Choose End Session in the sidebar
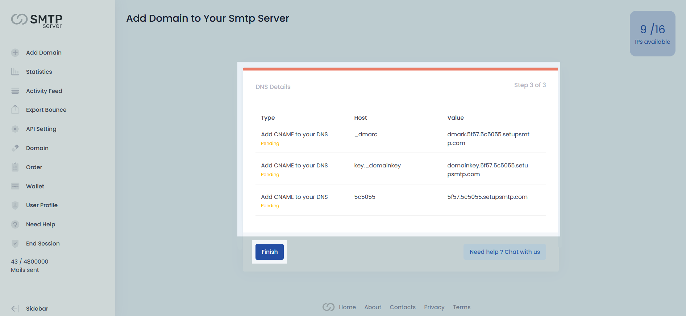686x316 pixels. click(x=43, y=244)
